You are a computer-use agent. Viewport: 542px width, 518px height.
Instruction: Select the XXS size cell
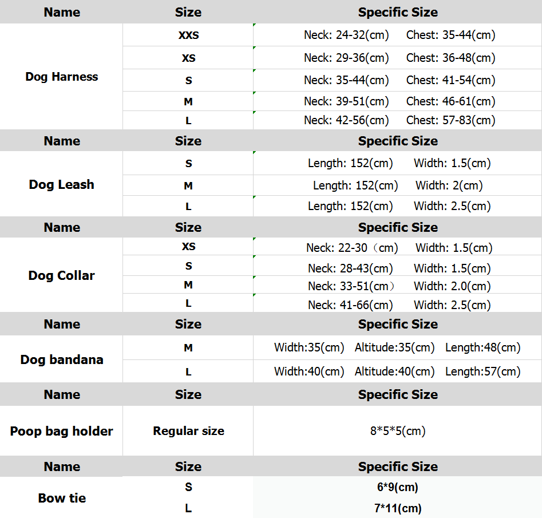tap(188, 35)
